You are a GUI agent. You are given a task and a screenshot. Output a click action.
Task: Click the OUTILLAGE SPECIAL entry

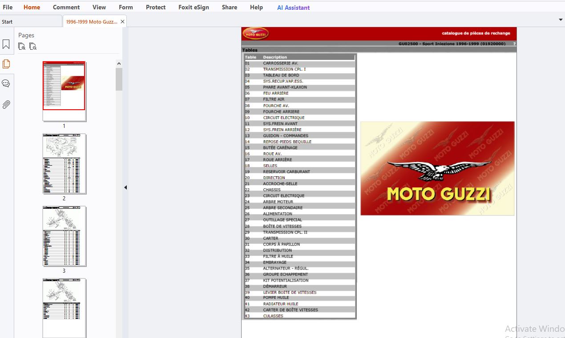click(282, 220)
